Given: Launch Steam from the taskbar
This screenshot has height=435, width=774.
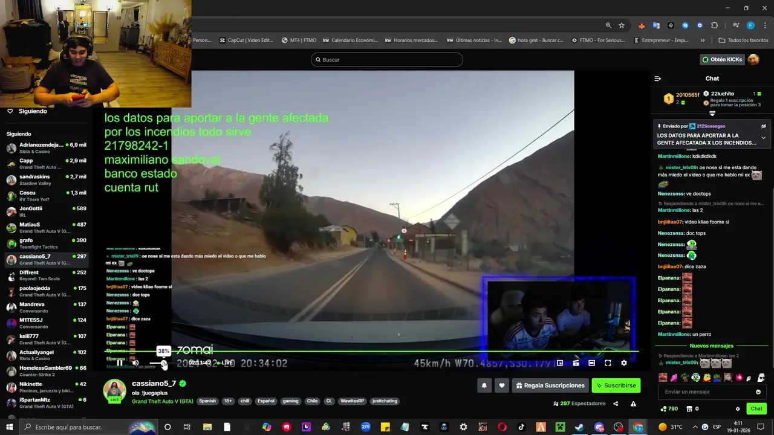Looking at the screenshot, I should coord(579,427).
